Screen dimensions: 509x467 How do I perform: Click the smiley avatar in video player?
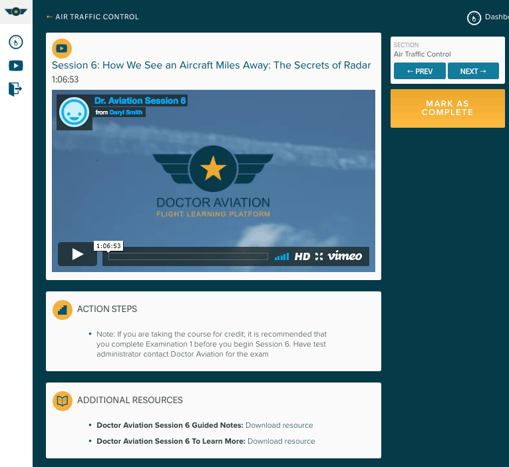(75, 112)
